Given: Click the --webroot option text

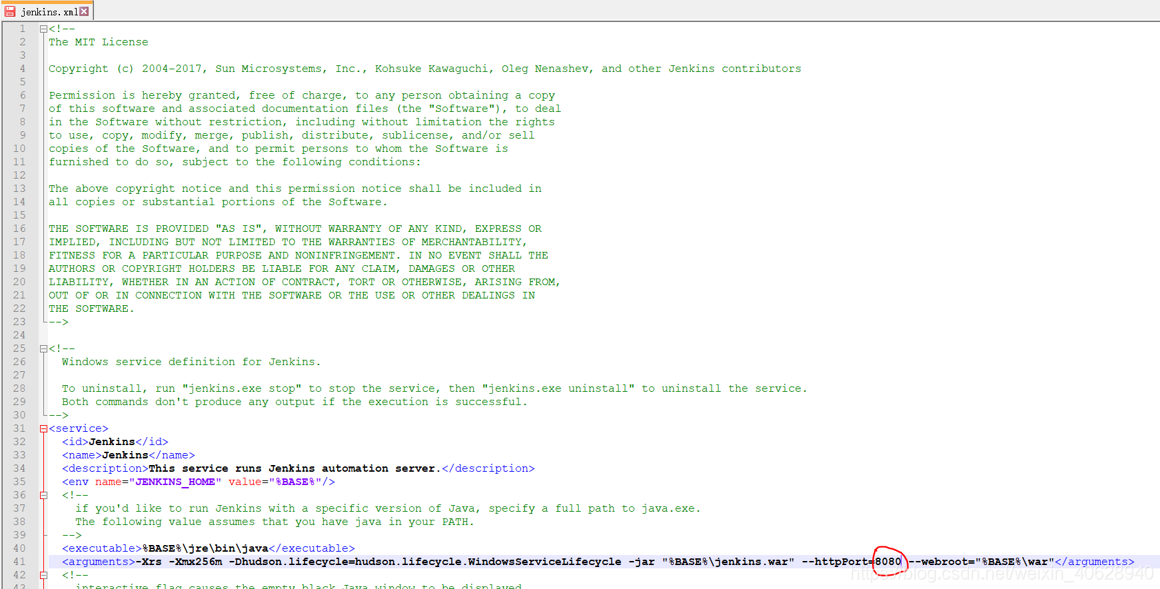Looking at the screenshot, I should (x=938, y=562).
